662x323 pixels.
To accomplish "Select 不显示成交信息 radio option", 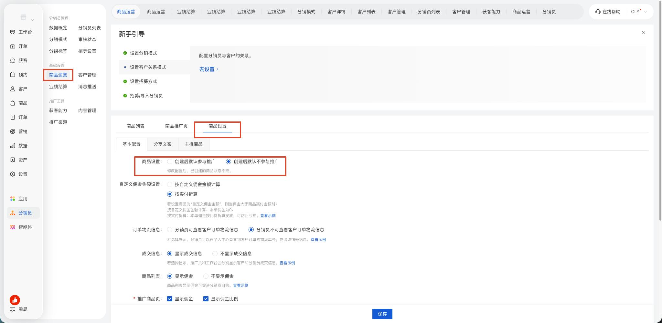I will 215,254.
